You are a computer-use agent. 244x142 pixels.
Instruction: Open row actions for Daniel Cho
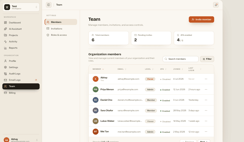click(206, 100)
